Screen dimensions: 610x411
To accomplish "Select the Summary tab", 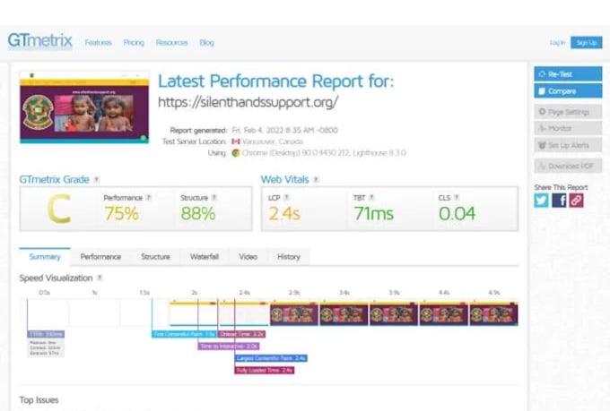I will click(45, 257).
